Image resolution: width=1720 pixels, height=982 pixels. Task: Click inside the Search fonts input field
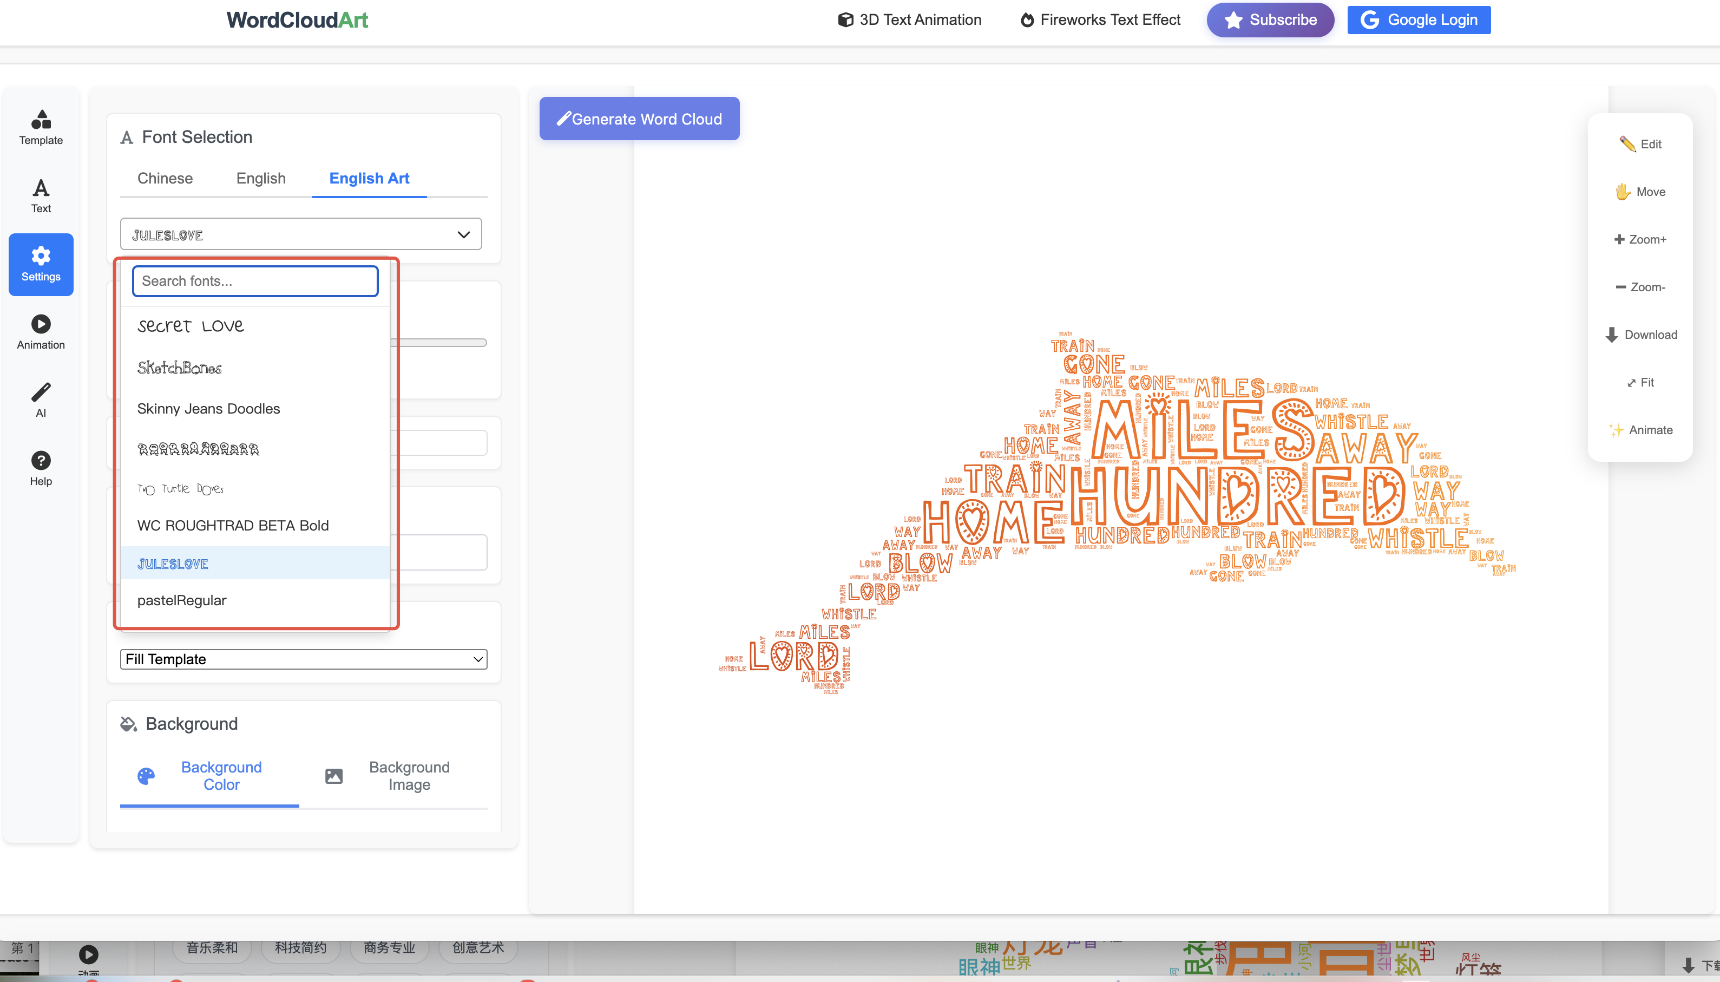(x=255, y=280)
